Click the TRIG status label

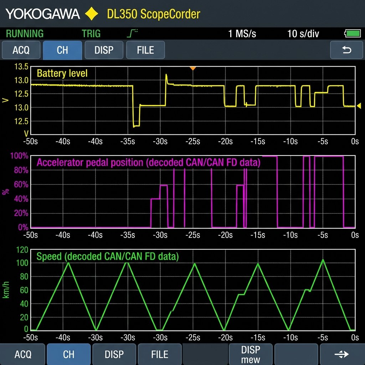click(x=91, y=34)
